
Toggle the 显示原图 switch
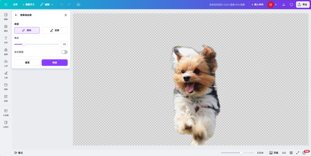click(64, 52)
